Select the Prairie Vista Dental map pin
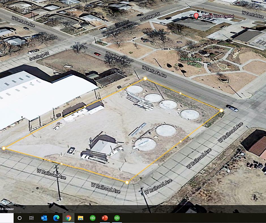 [196, 16]
